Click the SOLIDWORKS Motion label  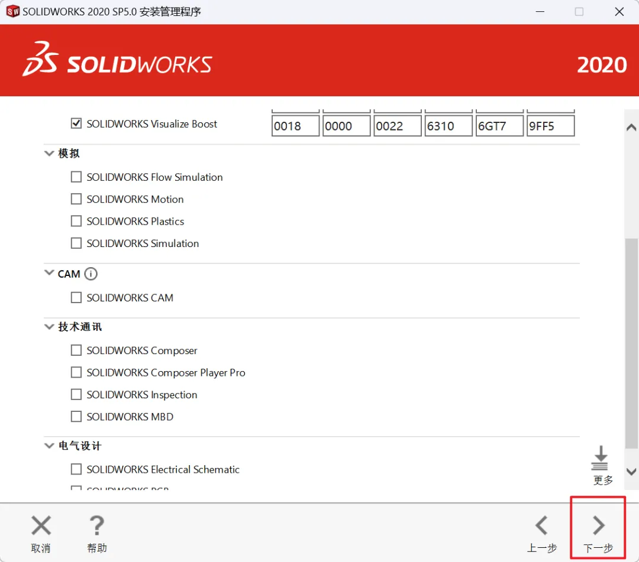pos(135,199)
